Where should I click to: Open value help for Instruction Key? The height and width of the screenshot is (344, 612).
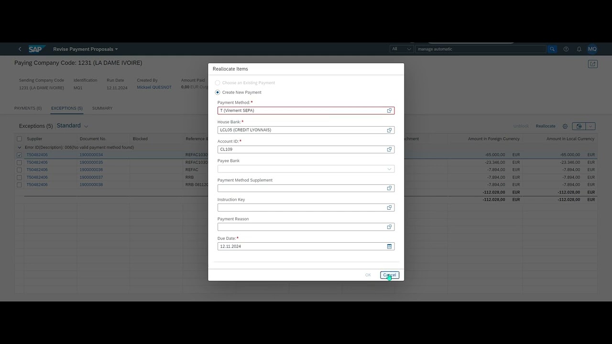[x=389, y=208]
